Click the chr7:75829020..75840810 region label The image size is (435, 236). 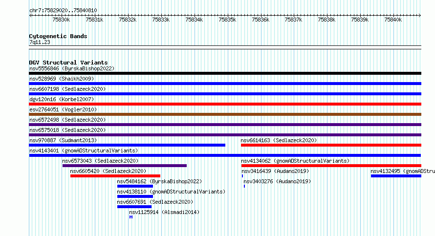(63, 10)
